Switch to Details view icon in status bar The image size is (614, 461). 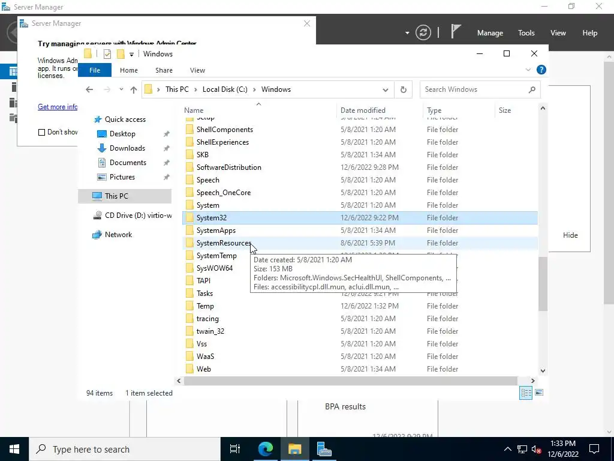click(526, 393)
